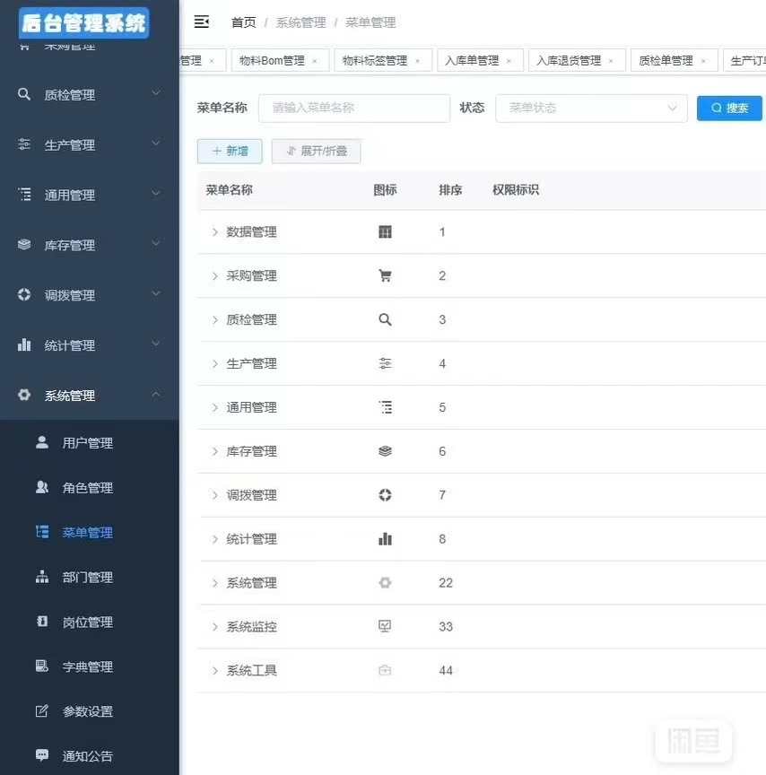Open the 菜单状态 dropdown
Viewport: 766px width, 775px height.
pyautogui.click(x=591, y=108)
